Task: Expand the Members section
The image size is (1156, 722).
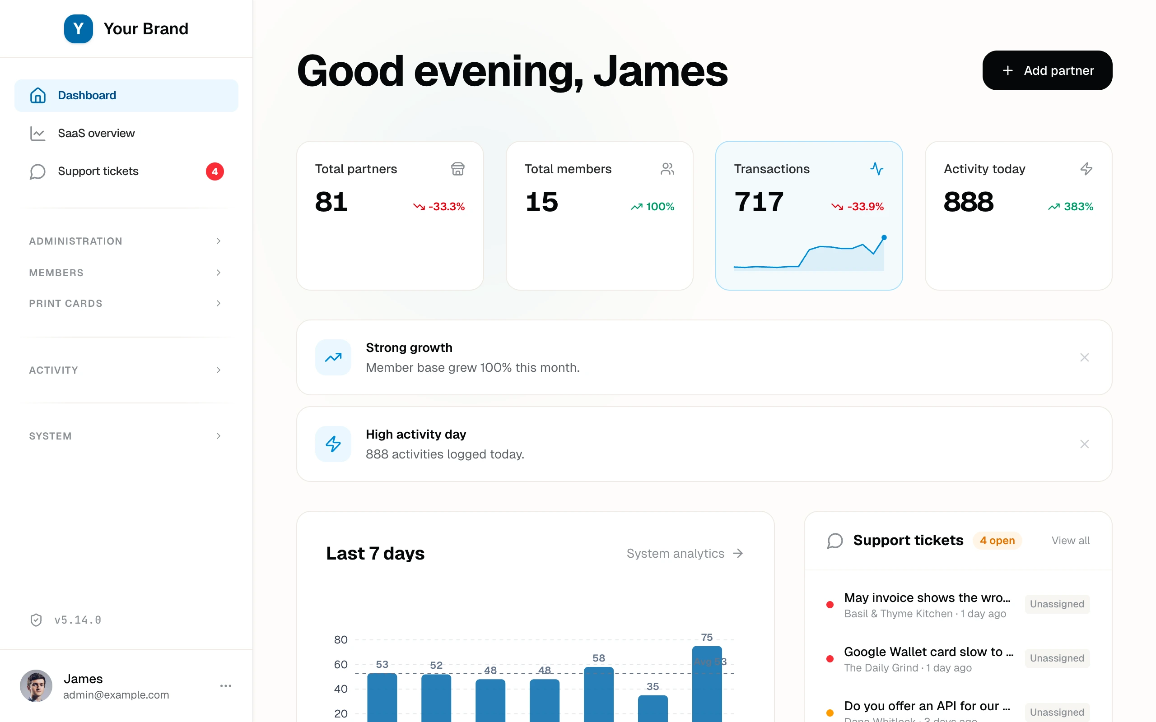Action: tap(126, 273)
